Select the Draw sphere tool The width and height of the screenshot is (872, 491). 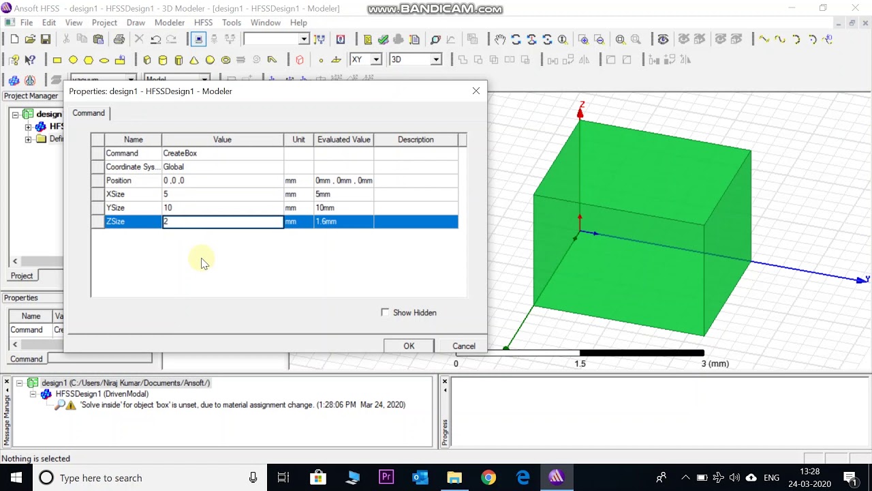click(210, 60)
